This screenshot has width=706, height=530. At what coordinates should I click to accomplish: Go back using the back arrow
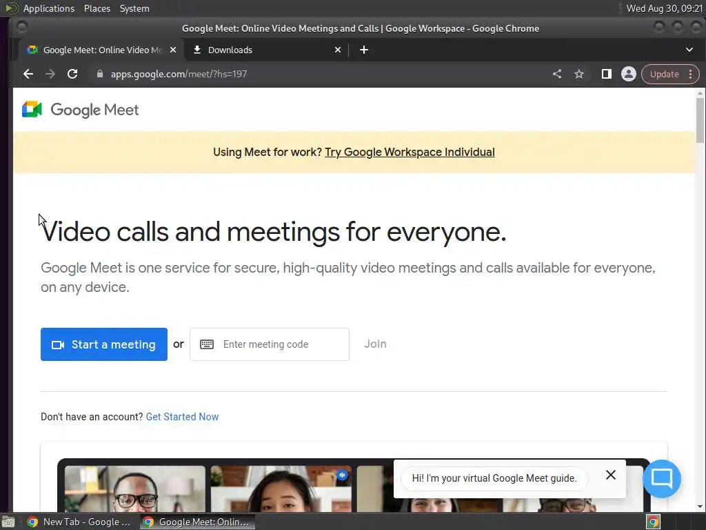28,74
